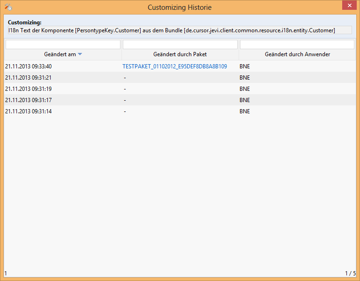The width and height of the screenshot is (360, 281).
Task: Click the 1 / 5 record counter
Action: (350, 273)
